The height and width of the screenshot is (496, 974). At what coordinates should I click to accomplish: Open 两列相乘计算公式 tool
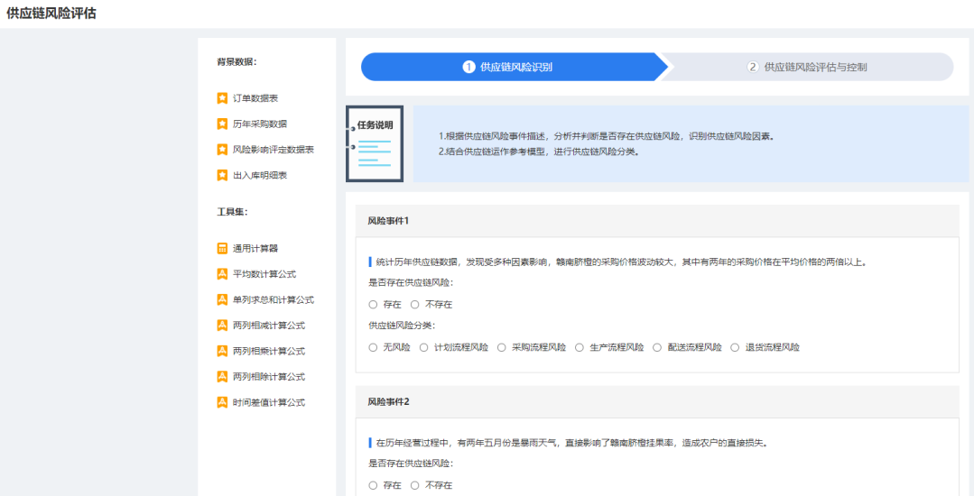pyautogui.click(x=269, y=352)
